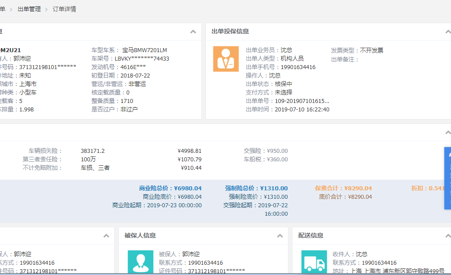This screenshot has width=451, height=275.
Task: Click the 强制险总价 amount ¥1310.00
Action: [274, 188]
